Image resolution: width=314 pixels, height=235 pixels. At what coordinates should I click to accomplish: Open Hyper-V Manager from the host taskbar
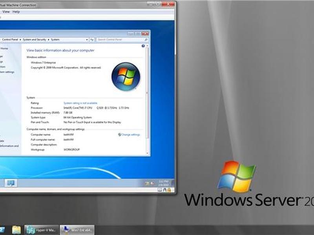[x=42, y=230]
